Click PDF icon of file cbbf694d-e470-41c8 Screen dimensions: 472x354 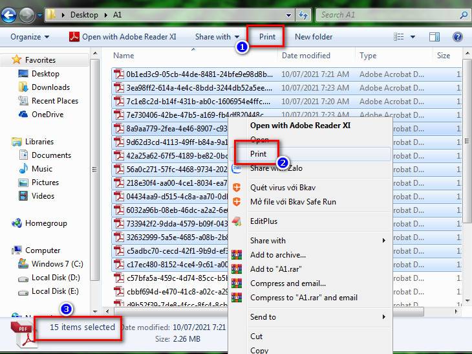click(x=118, y=291)
